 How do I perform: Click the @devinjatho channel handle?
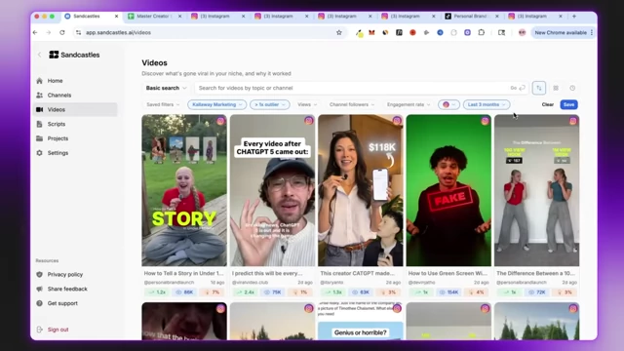coord(422,283)
